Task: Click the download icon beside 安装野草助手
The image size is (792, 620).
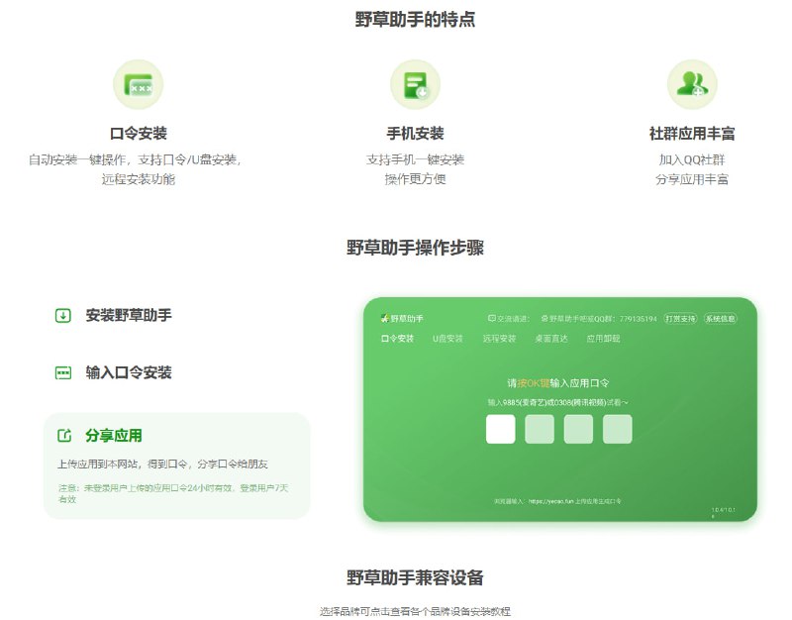Action: tap(63, 313)
